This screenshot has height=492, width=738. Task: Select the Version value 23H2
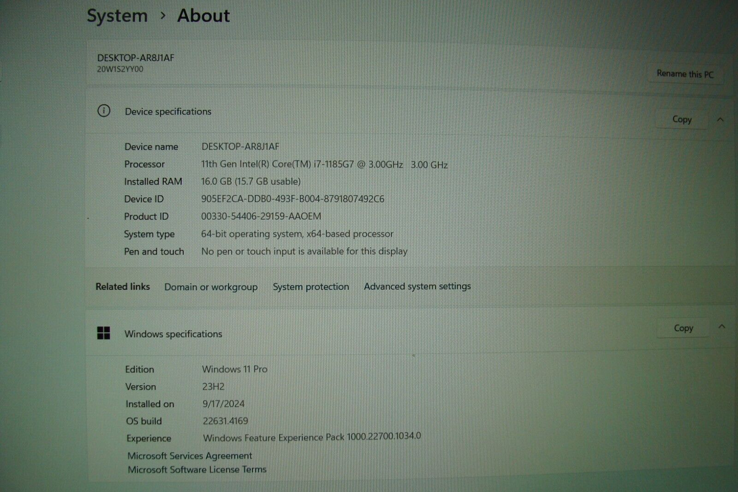213,387
